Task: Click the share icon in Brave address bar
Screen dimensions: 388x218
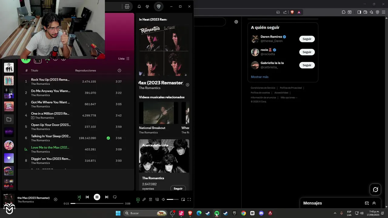Action: point(285,12)
